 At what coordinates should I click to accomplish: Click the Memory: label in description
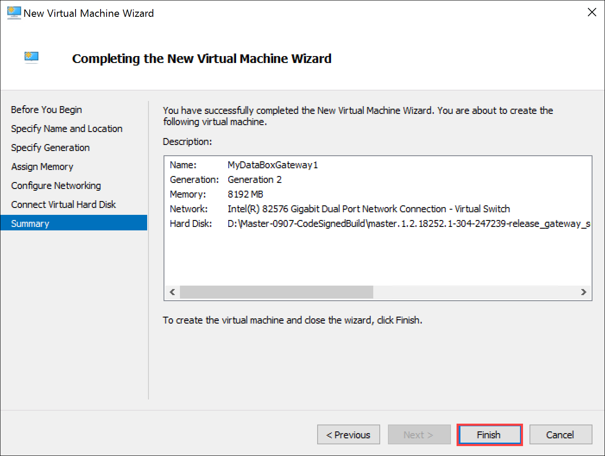[x=188, y=194]
